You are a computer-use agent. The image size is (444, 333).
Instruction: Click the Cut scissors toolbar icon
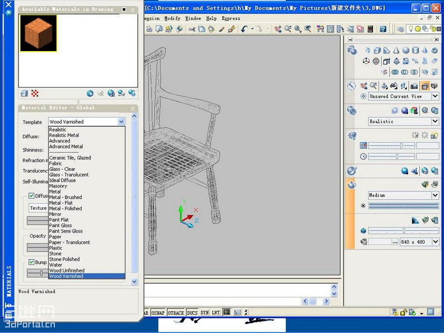pos(191,29)
